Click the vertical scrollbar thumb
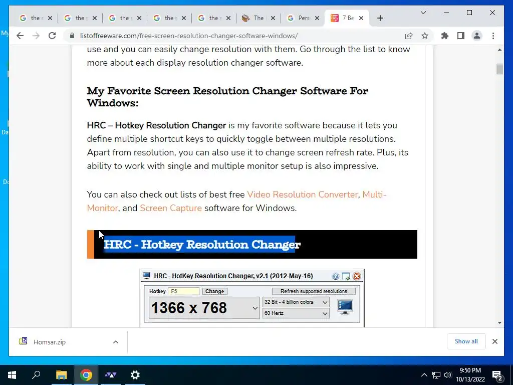The image size is (513, 385). [x=499, y=69]
